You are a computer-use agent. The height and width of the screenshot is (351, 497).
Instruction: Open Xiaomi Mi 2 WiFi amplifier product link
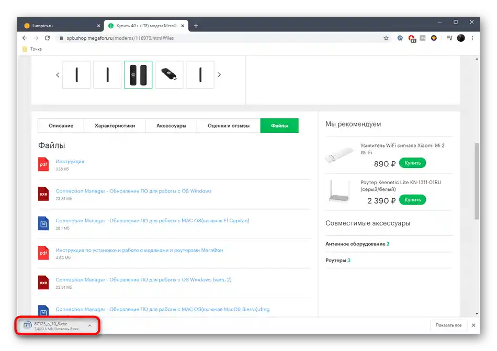[402, 149]
